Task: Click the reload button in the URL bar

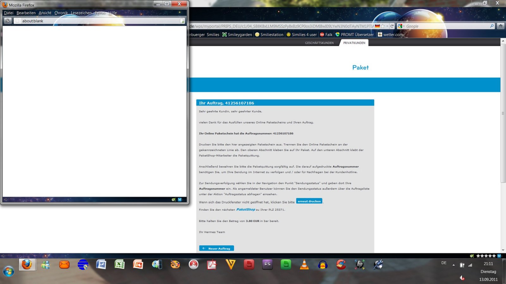Action: point(392,26)
